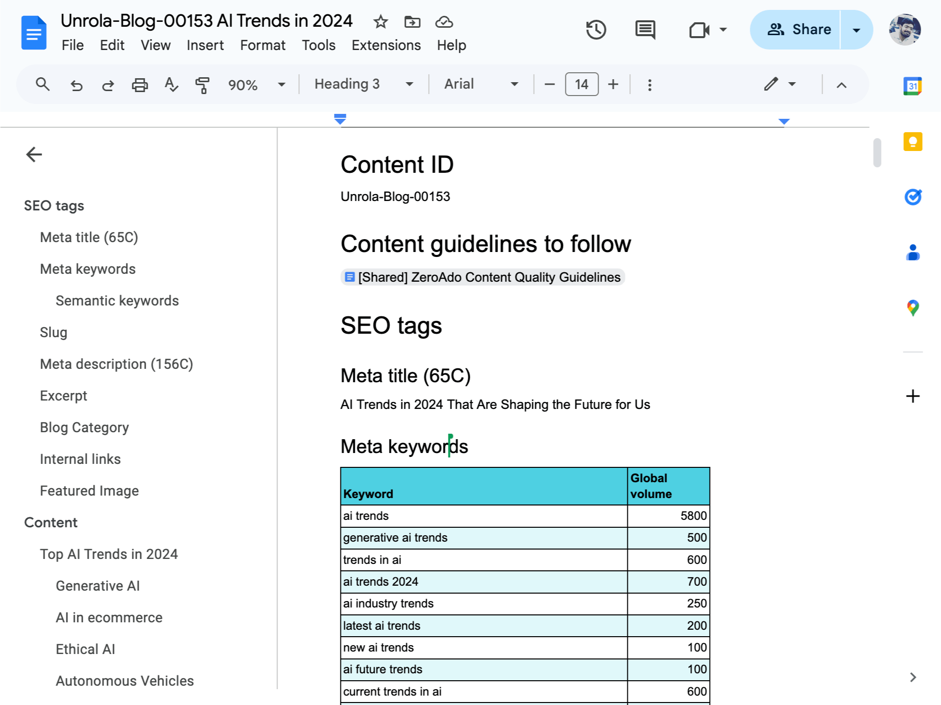Open the Arial font dropdown
This screenshot has height=705, width=941.
coord(481,84)
